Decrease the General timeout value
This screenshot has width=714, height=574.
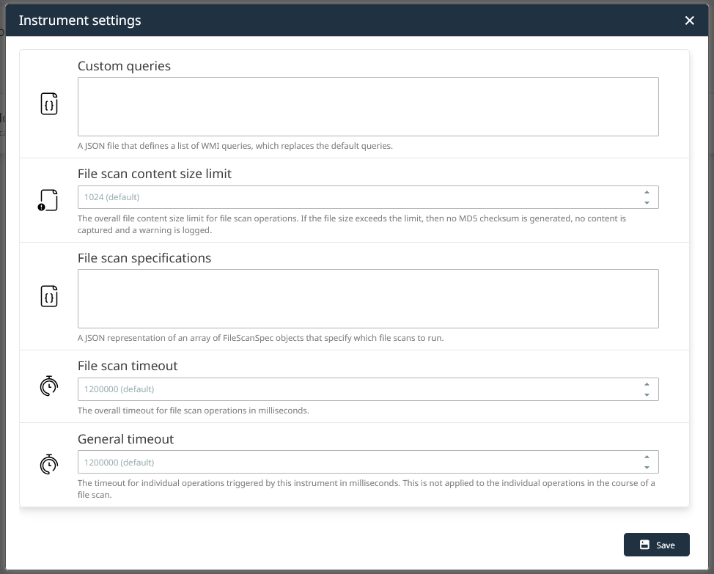[x=647, y=468]
